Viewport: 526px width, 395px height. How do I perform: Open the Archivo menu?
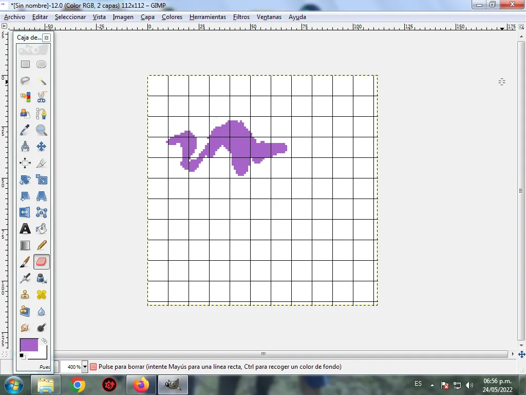(14, 17)
